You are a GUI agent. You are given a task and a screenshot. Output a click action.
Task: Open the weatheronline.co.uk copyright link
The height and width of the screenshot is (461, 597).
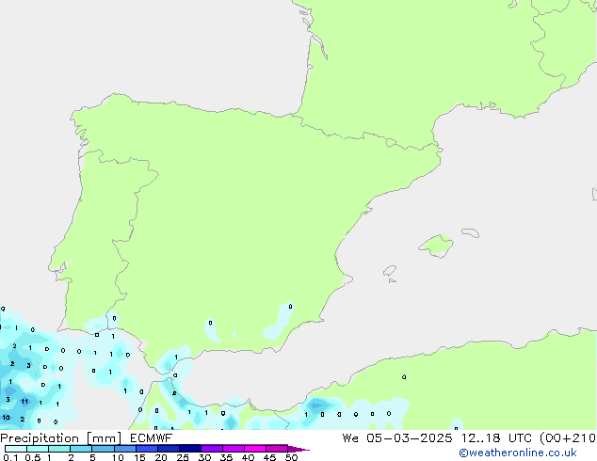click(x=518, y=453)
